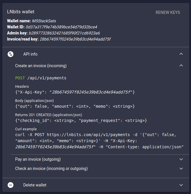
Task: Click the Delete wallet minus-circle icon
Action: [10, 185]
